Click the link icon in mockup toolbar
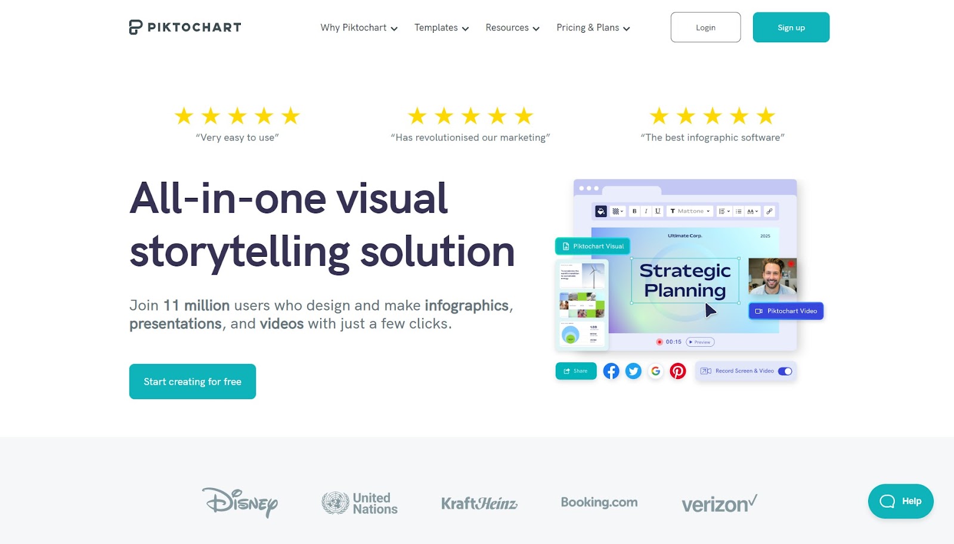This screenshot has width=954, height=544. (769, 212)
